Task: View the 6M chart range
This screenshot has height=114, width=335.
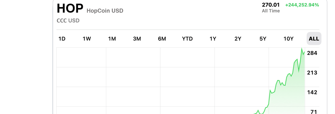Action: coord(162,39)
